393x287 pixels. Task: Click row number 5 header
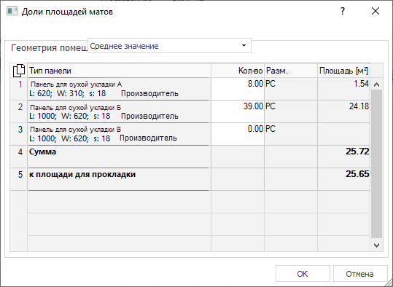click(18, 179)
